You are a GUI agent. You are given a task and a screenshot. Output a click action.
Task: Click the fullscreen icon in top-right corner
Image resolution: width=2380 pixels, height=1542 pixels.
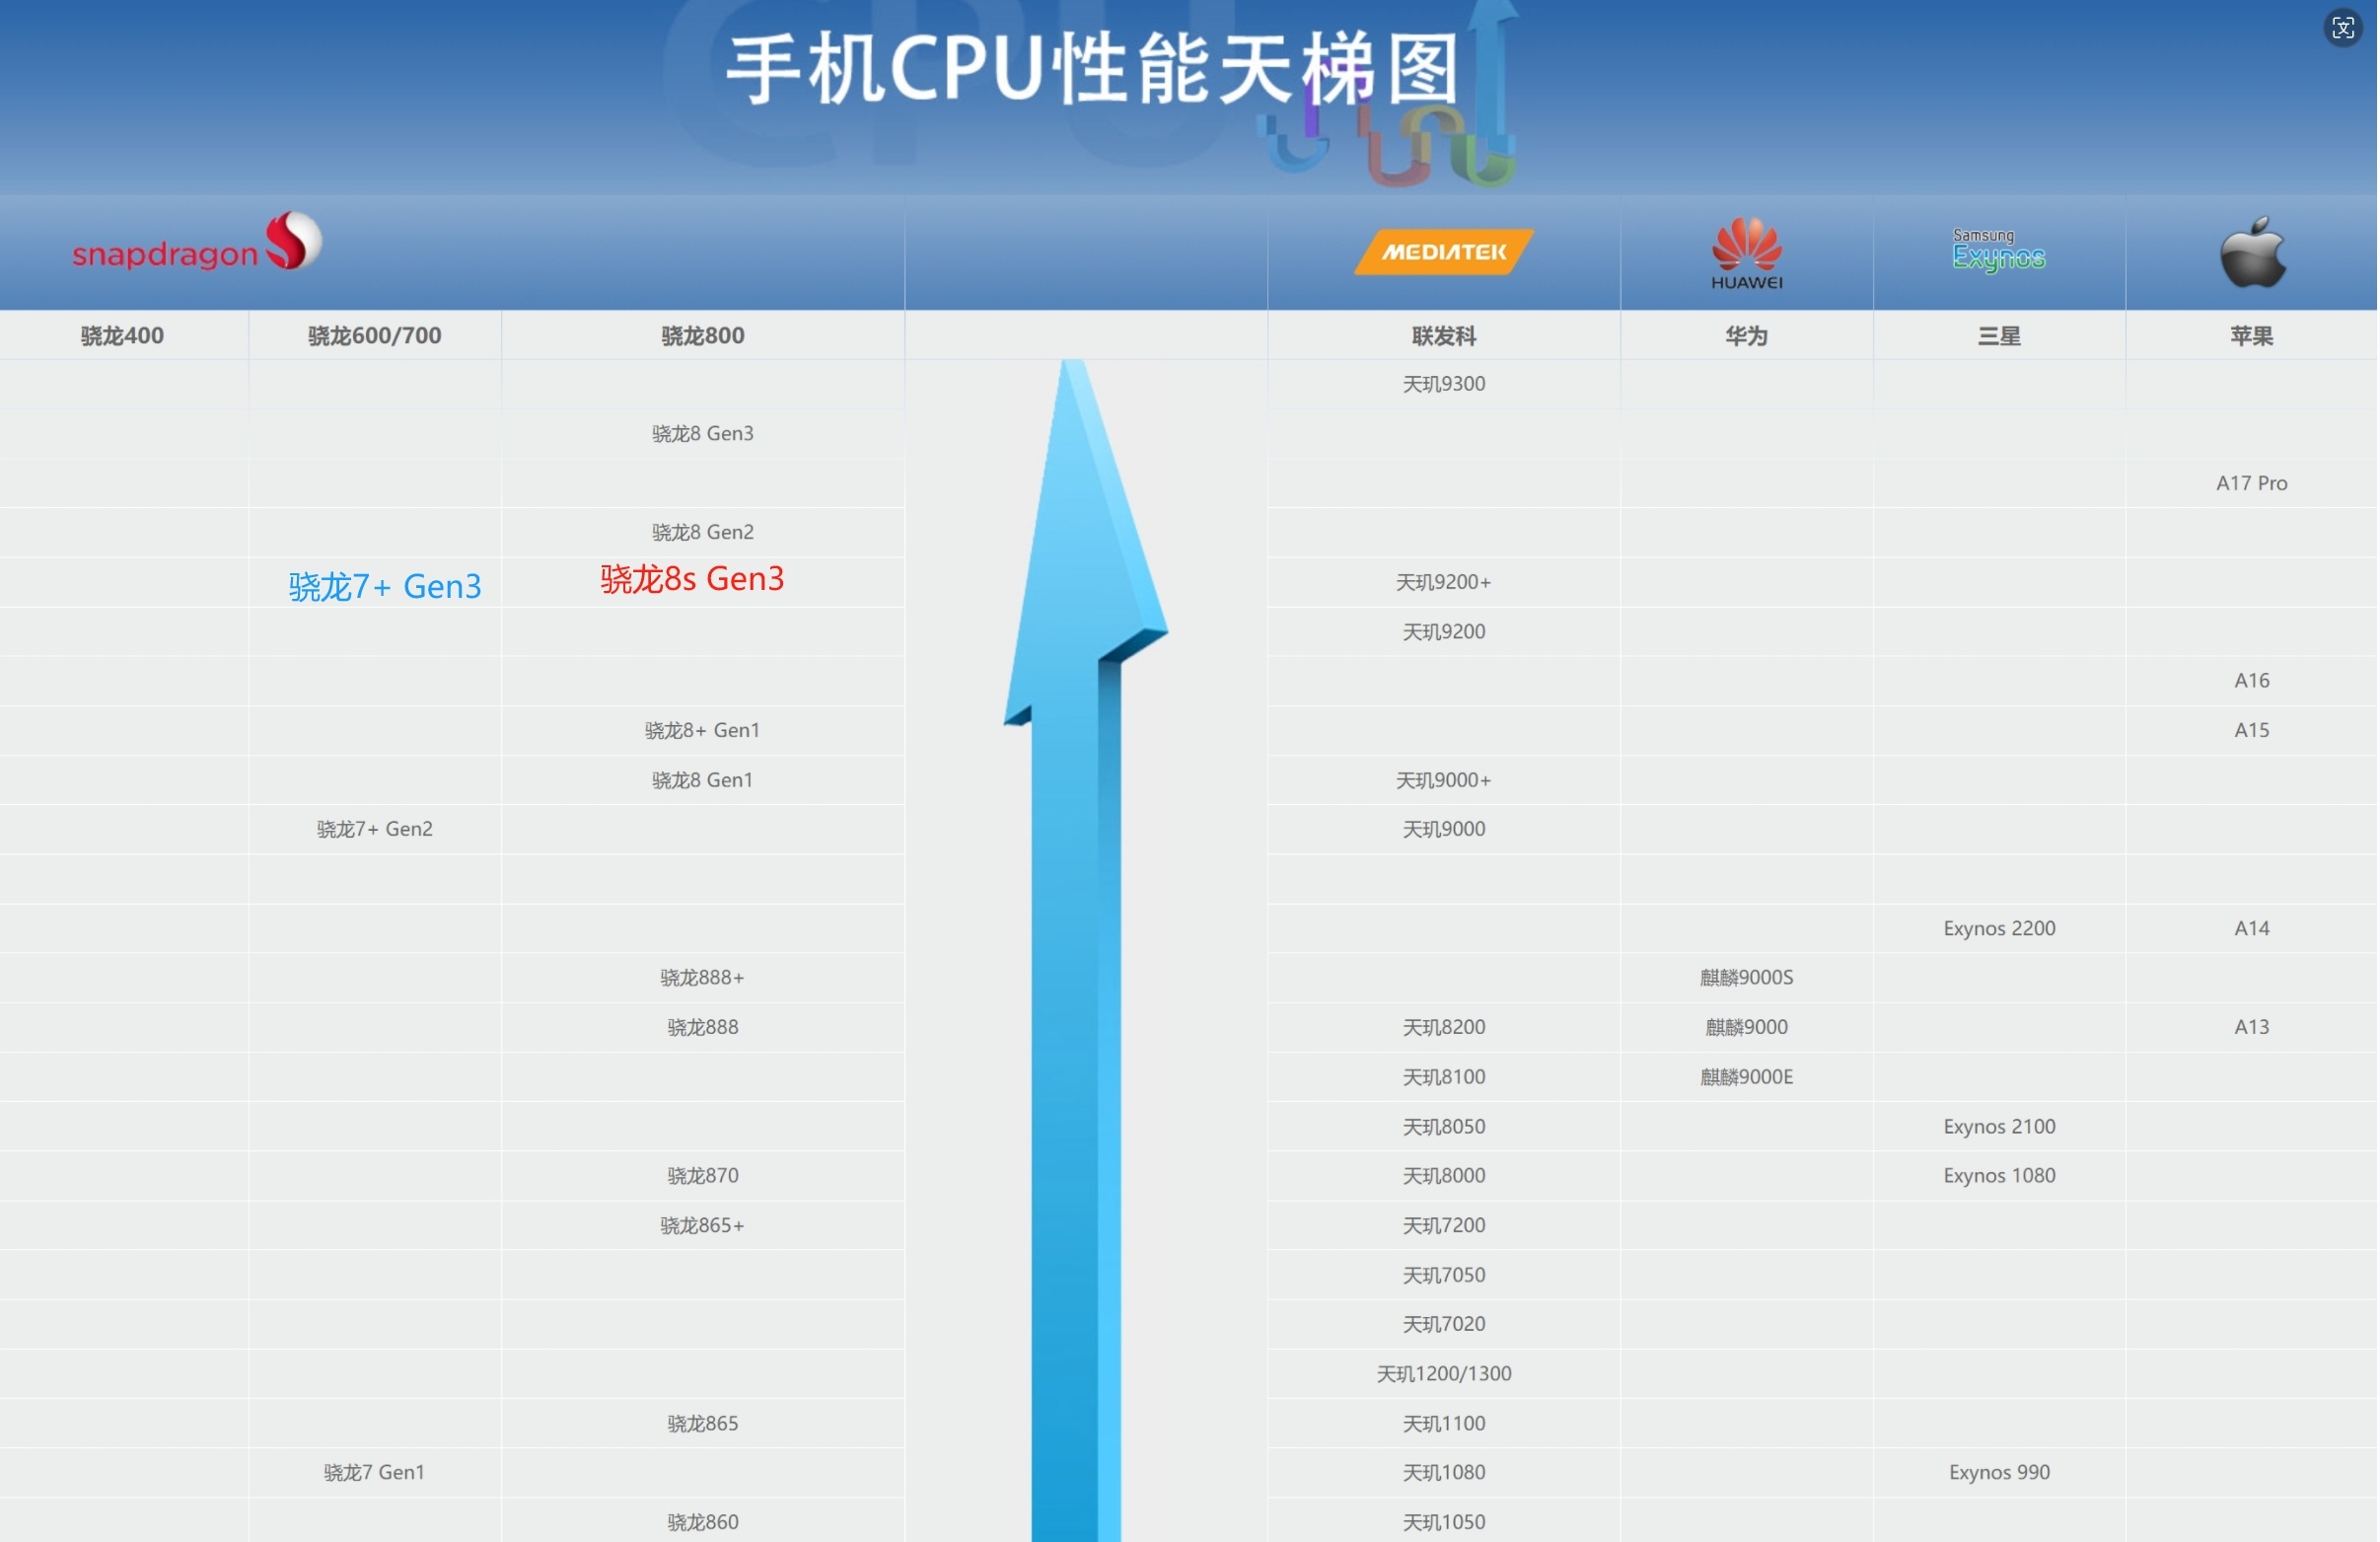2342,28
